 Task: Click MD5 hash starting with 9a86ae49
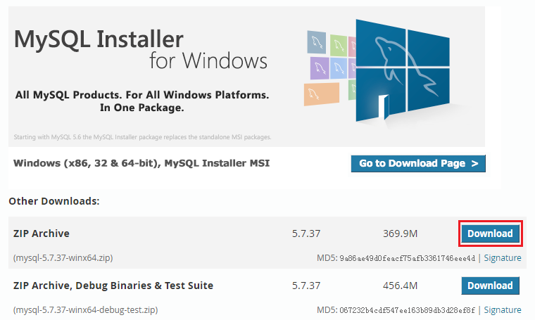pos(407,258)
